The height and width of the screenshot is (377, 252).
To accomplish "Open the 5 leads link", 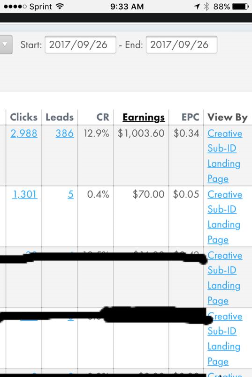I will pyautogui.click(x=70, y=194).
